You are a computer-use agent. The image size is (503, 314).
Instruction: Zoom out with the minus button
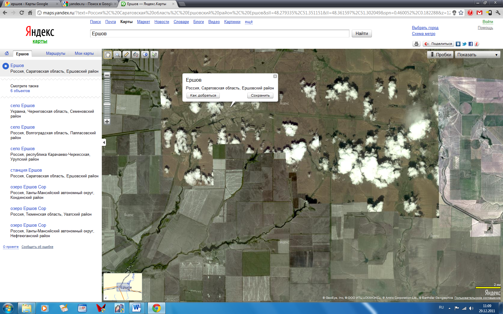(x=107, y=75)
